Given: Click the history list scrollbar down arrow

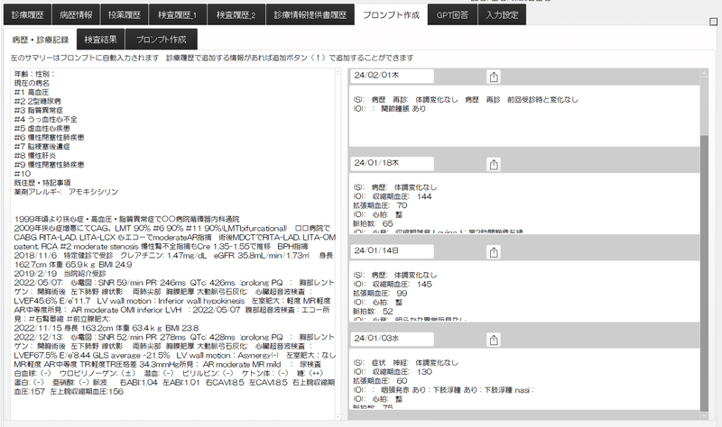Looking at the screenshot, I should tap(704, 415).
